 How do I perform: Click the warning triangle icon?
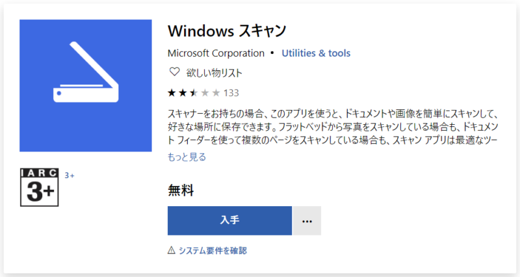(x=172, y=250)
